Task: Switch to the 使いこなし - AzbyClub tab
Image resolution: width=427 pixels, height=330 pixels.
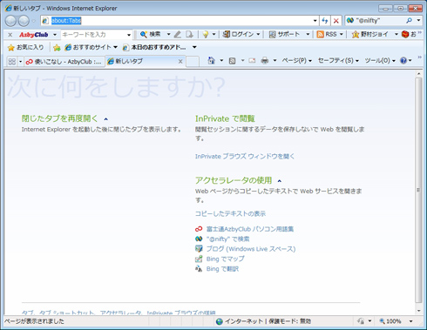Action: click(x=64, y=62)
